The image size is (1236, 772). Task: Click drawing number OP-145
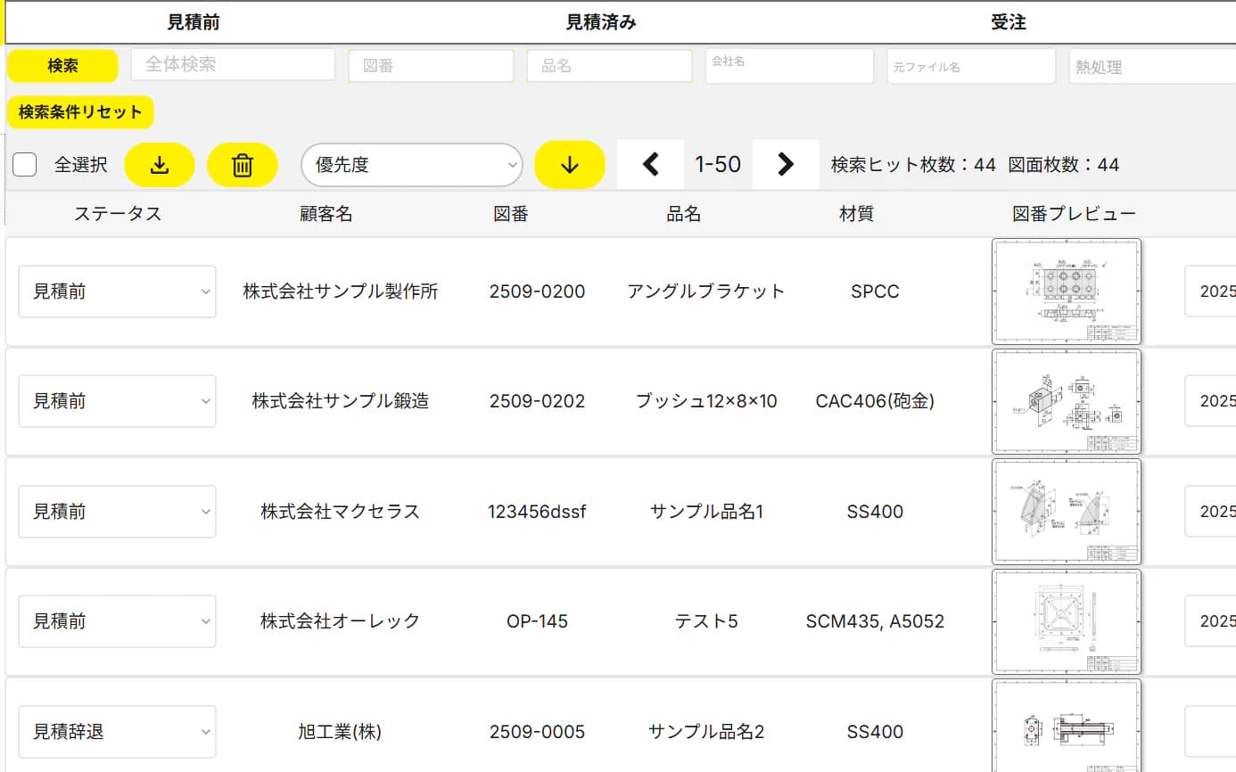point(537,621)
